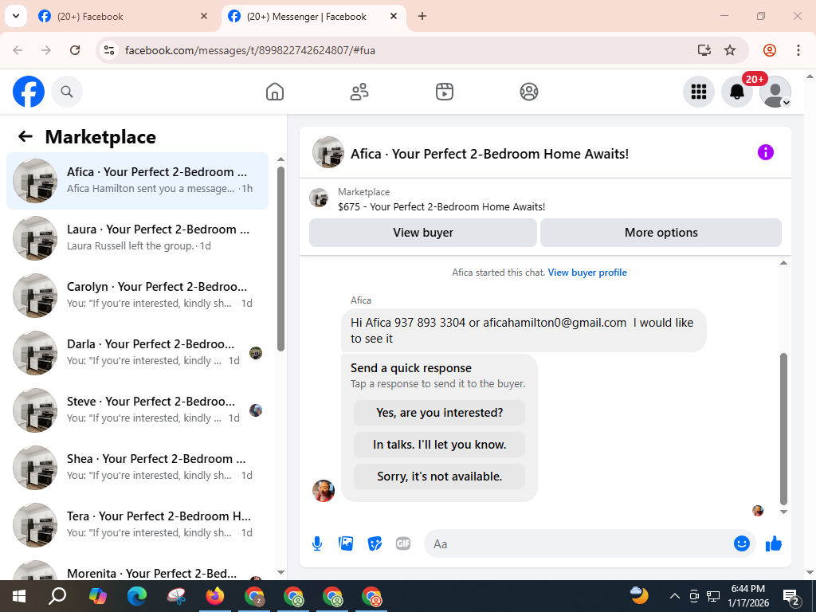Send 'Yes, are you interested?' quick response
This screenshot has width=816, height=612.
(x=439, y=413)
